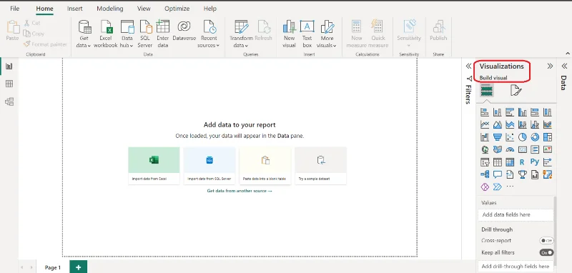This screenshot has width=572, height=273.
Task: Click Excel workbook in the ribbon
Action: 105,34
